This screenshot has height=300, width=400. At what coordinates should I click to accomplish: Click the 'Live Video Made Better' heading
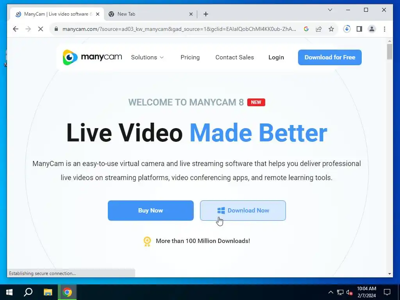coord(197,133)
